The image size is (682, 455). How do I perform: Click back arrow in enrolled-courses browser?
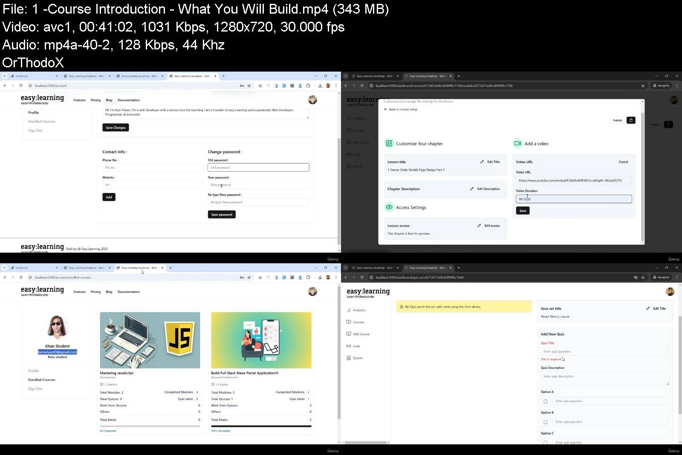point(5,277)
